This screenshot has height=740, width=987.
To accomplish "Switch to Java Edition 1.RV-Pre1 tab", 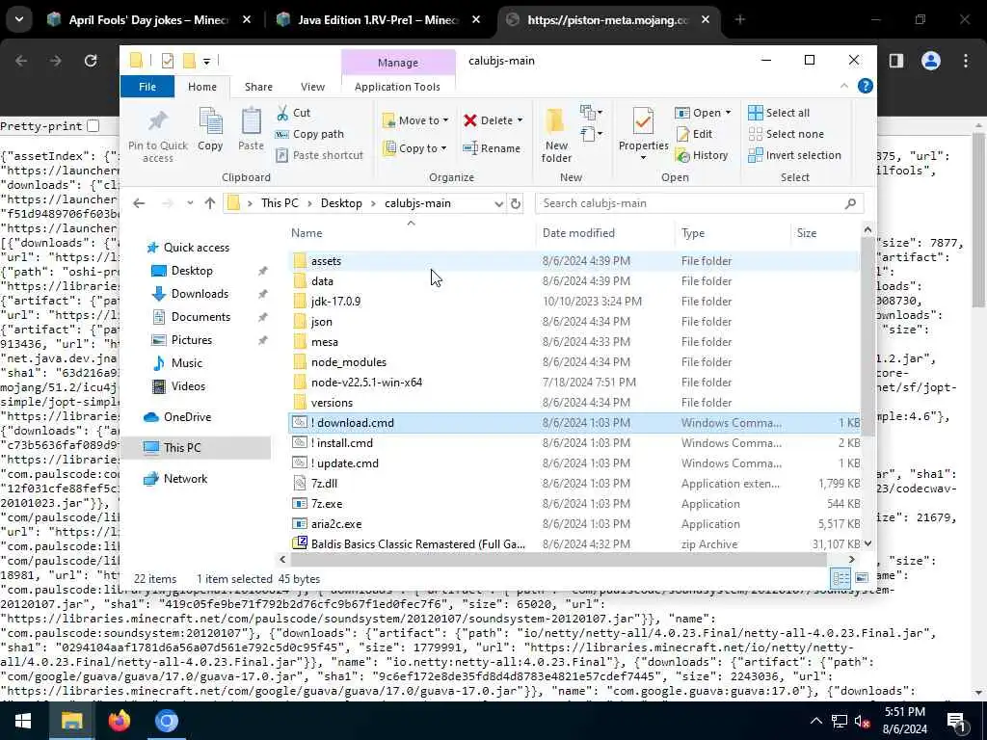I will tap(378, 20).
